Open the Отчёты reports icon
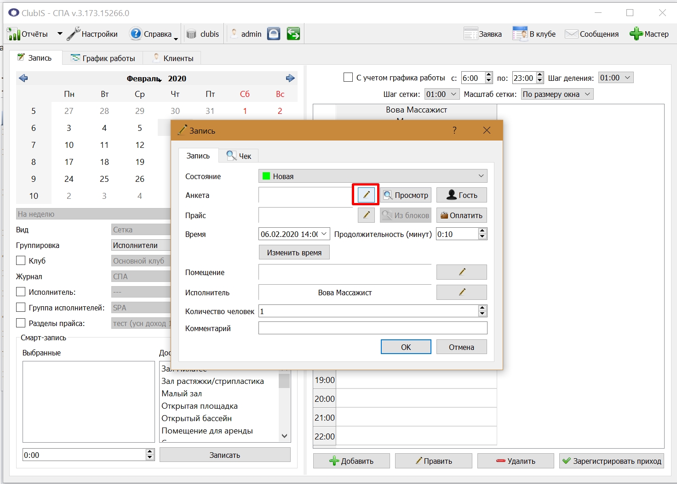This screenshot has width=677, height=484. [13, 34]
